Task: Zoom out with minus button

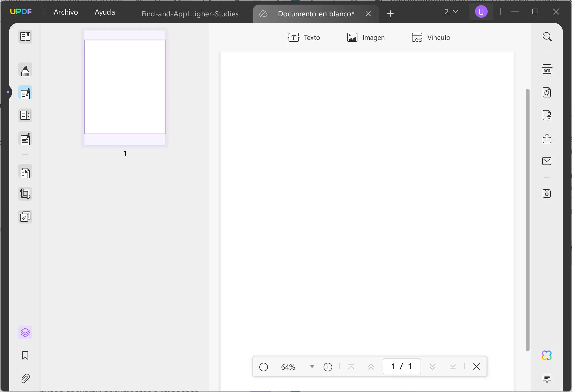Action: click(264, 367)
